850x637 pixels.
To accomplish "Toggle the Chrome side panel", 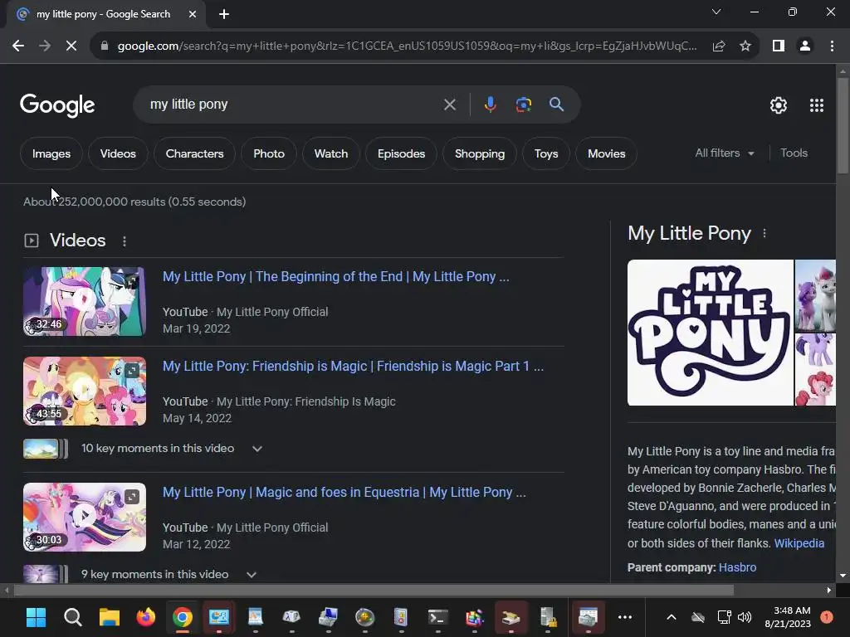I will 779,46.
